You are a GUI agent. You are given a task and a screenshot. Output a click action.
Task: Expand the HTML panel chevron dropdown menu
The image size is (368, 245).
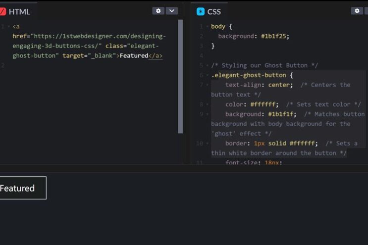(171, 11)
